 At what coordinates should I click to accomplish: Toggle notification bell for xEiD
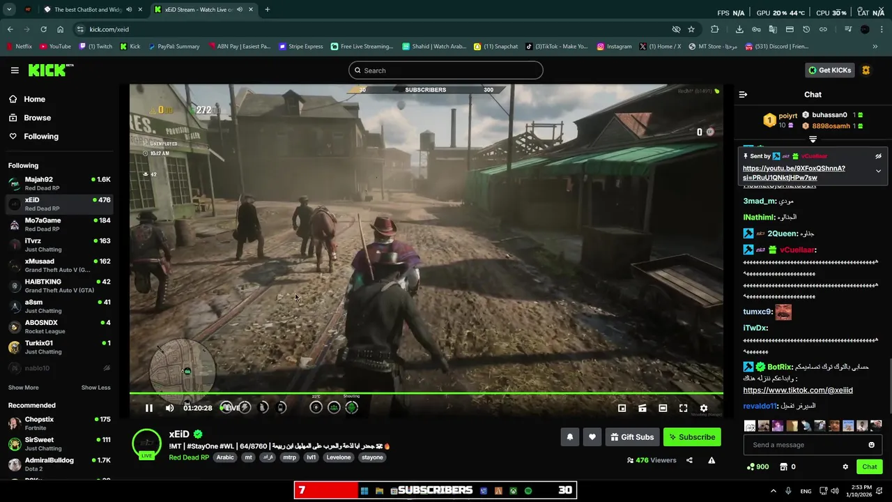(569, 437)
